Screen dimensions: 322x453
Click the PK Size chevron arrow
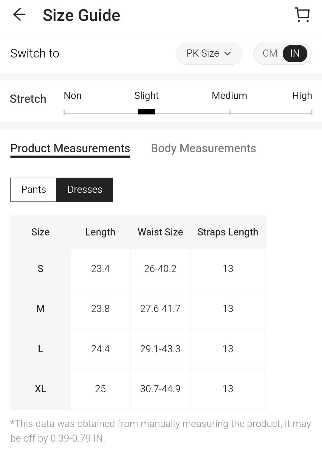tap(227, 54)
